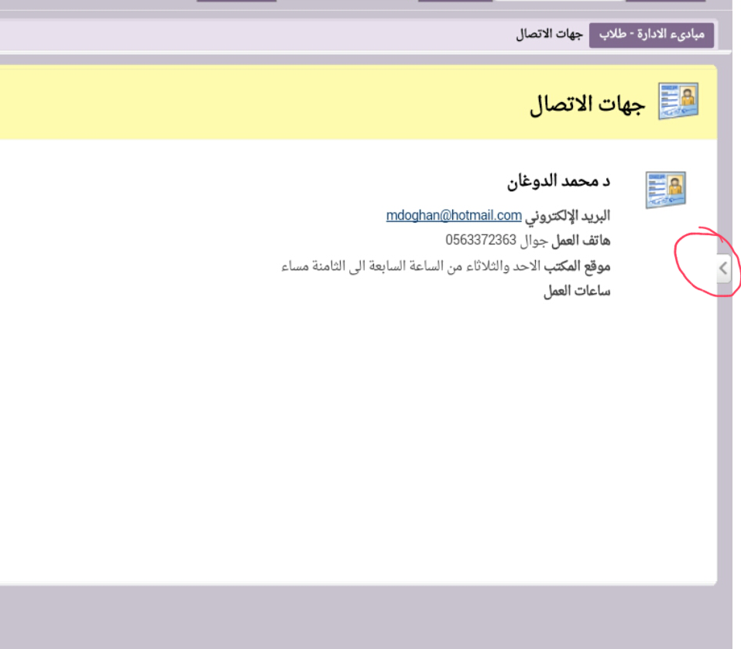Expand the side panel chevron arrow
741x649 pixels.
pos(723,268)
